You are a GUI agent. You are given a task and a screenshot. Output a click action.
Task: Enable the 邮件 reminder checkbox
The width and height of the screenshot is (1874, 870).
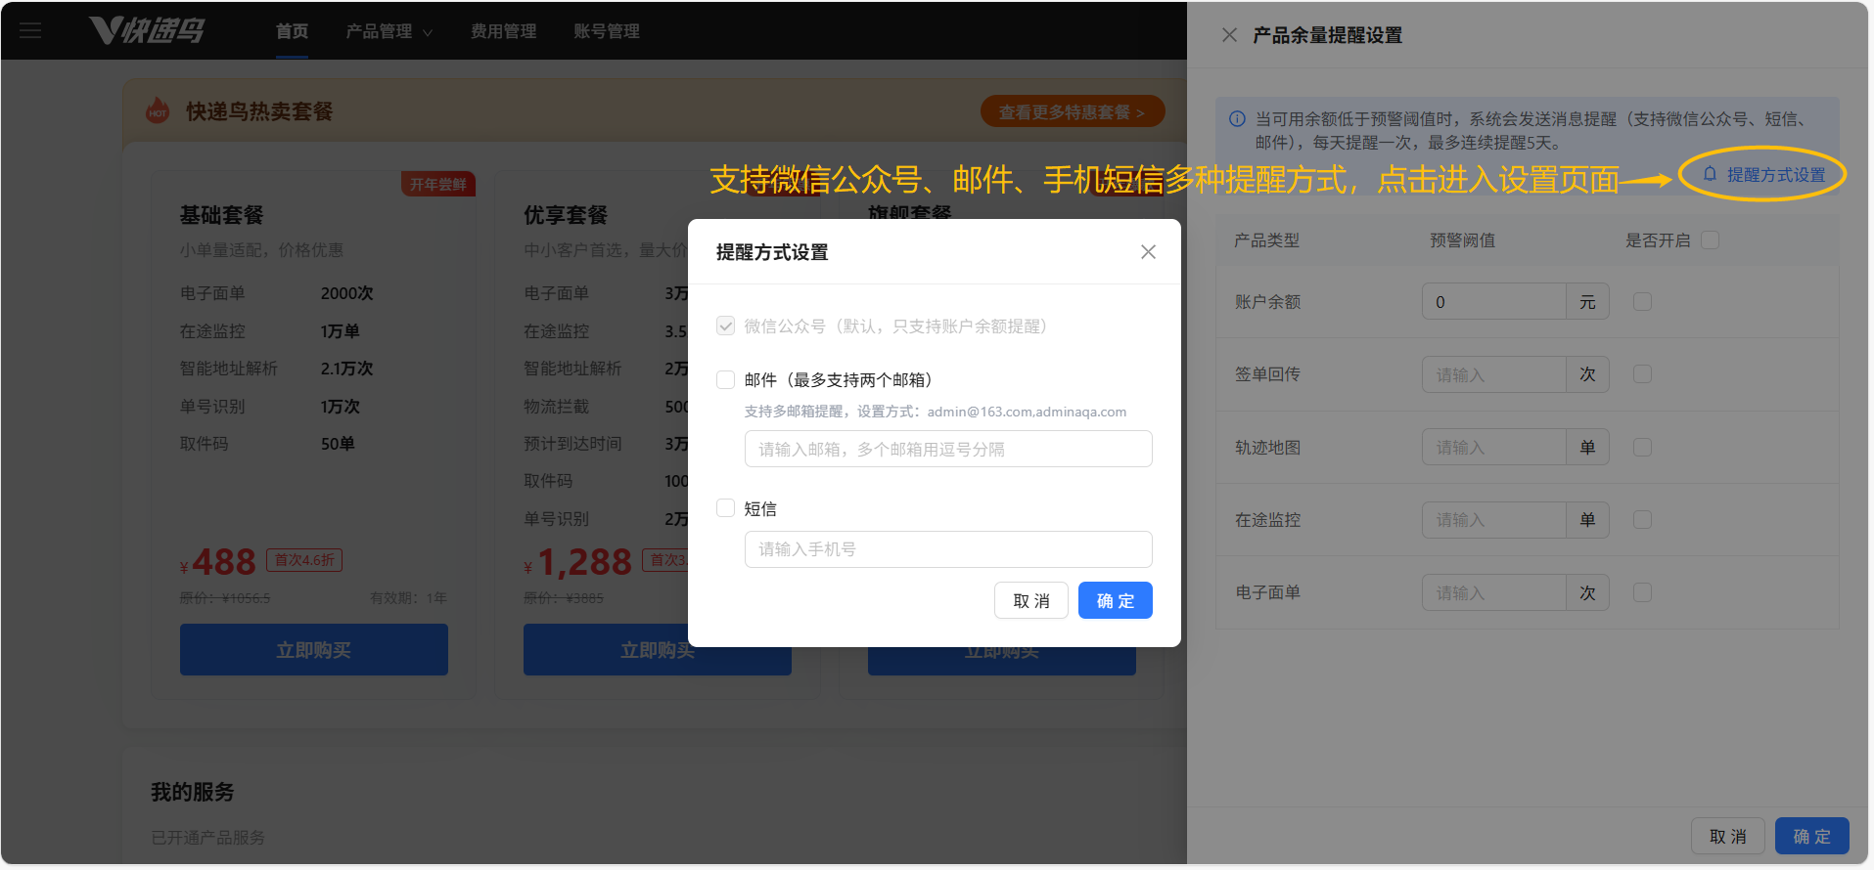pyautogui.click(x=725, y=380)
